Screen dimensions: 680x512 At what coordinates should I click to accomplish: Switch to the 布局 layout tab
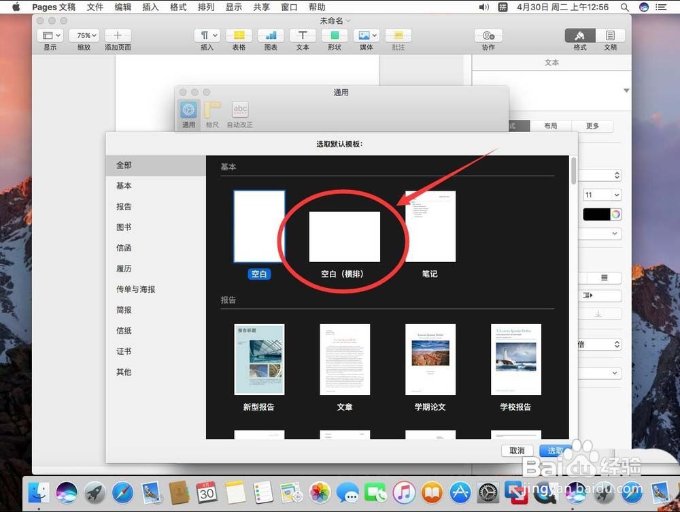point(550,126)
